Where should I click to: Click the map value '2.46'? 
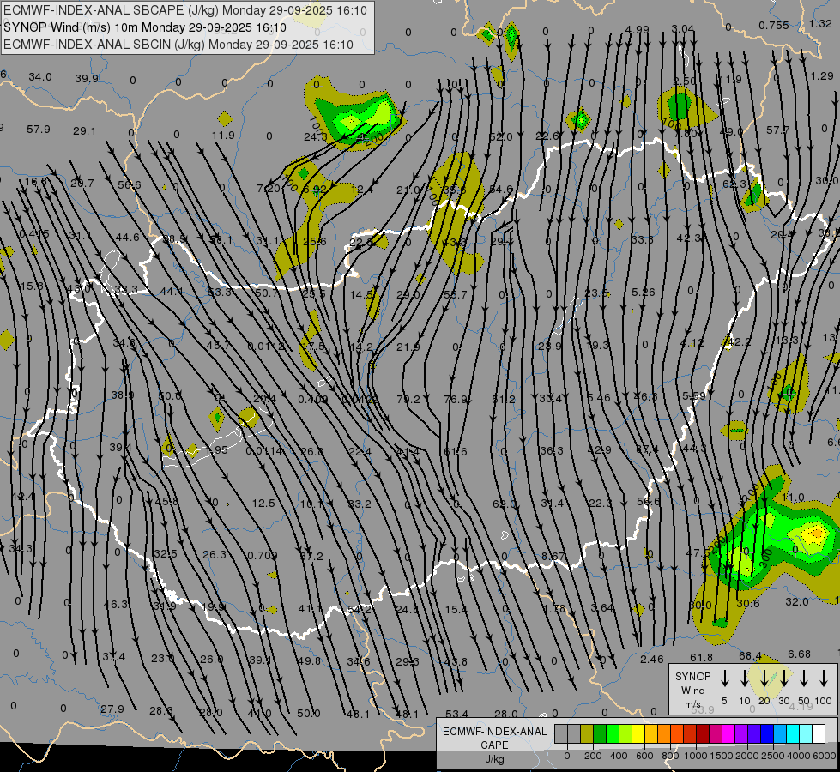point(651,660)
